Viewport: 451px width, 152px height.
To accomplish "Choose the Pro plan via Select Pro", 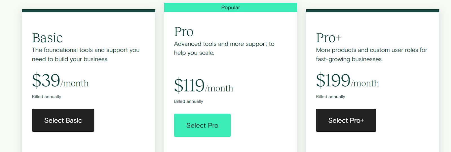I will click(x=202, y=125).
